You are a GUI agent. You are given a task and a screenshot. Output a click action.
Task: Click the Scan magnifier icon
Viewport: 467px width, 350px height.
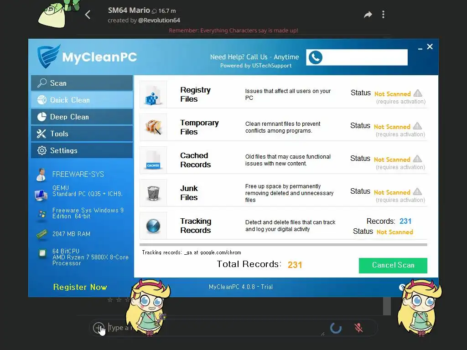pos(42,83)
